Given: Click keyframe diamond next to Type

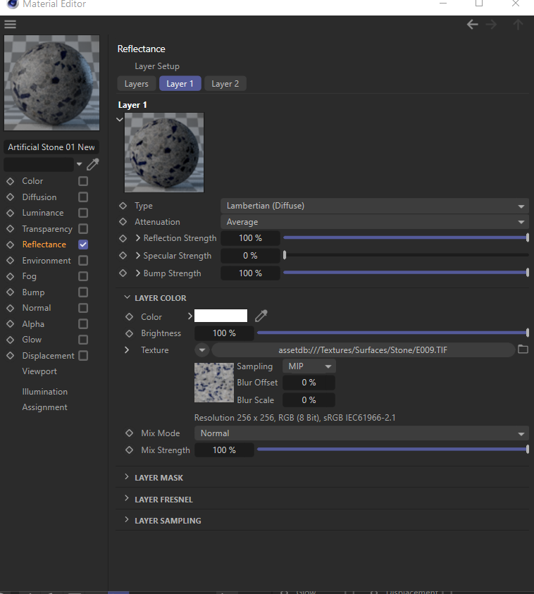Looking at the screenshot, I should point(123,206).
